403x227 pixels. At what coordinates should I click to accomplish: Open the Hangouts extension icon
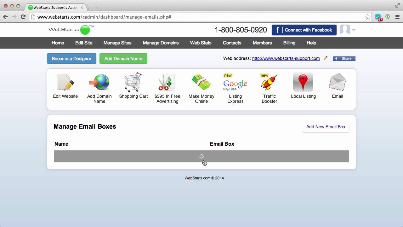pyautogui.click(x=388, y=17)
